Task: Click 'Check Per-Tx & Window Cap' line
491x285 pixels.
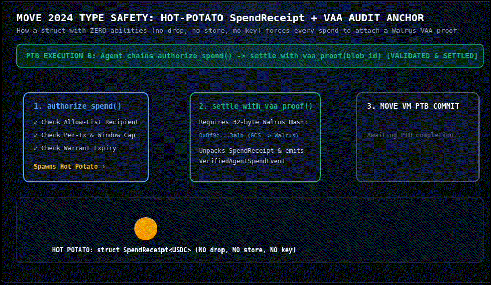Action: pyautogui.click(x=85, y=135)
